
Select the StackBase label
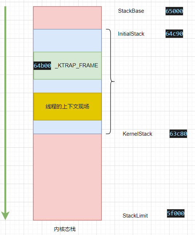pos(131,11)
